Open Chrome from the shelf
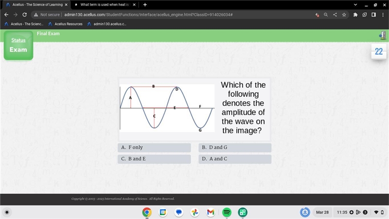389x219 pixels. point(147,212)
